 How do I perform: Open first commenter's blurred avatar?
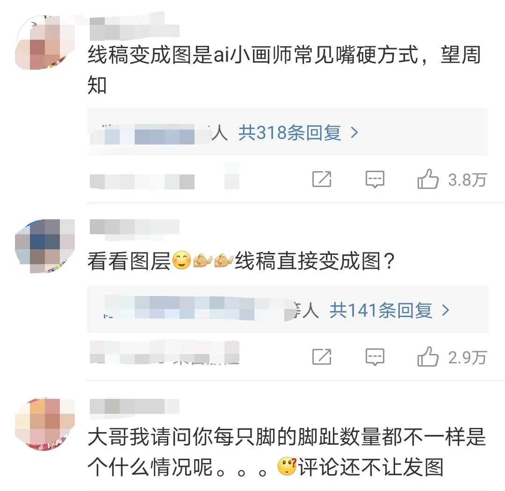click(x=45, y=42)
